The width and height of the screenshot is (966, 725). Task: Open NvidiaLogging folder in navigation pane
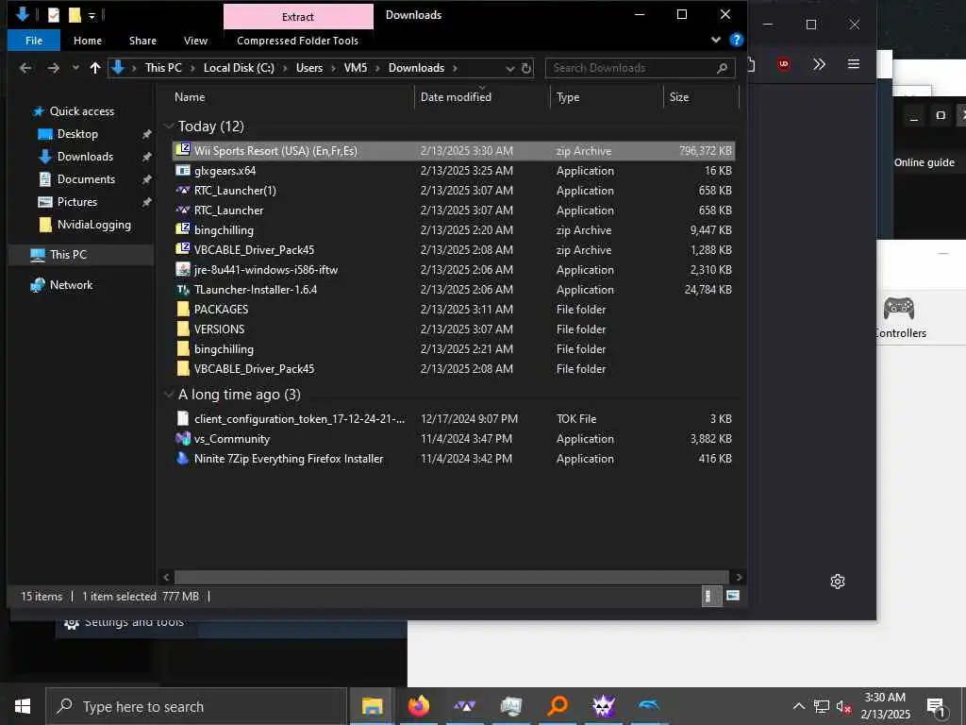[x=93, y=225]
